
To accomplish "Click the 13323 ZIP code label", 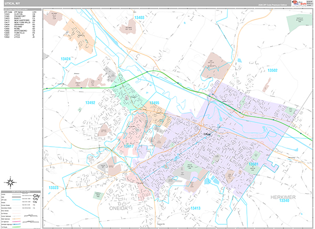I will [51, 187].
